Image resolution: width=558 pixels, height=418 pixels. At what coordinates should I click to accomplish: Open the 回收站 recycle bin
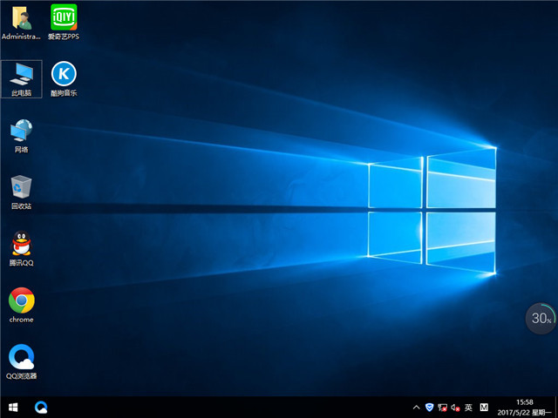pyautogui.click(x=21, y=192)
